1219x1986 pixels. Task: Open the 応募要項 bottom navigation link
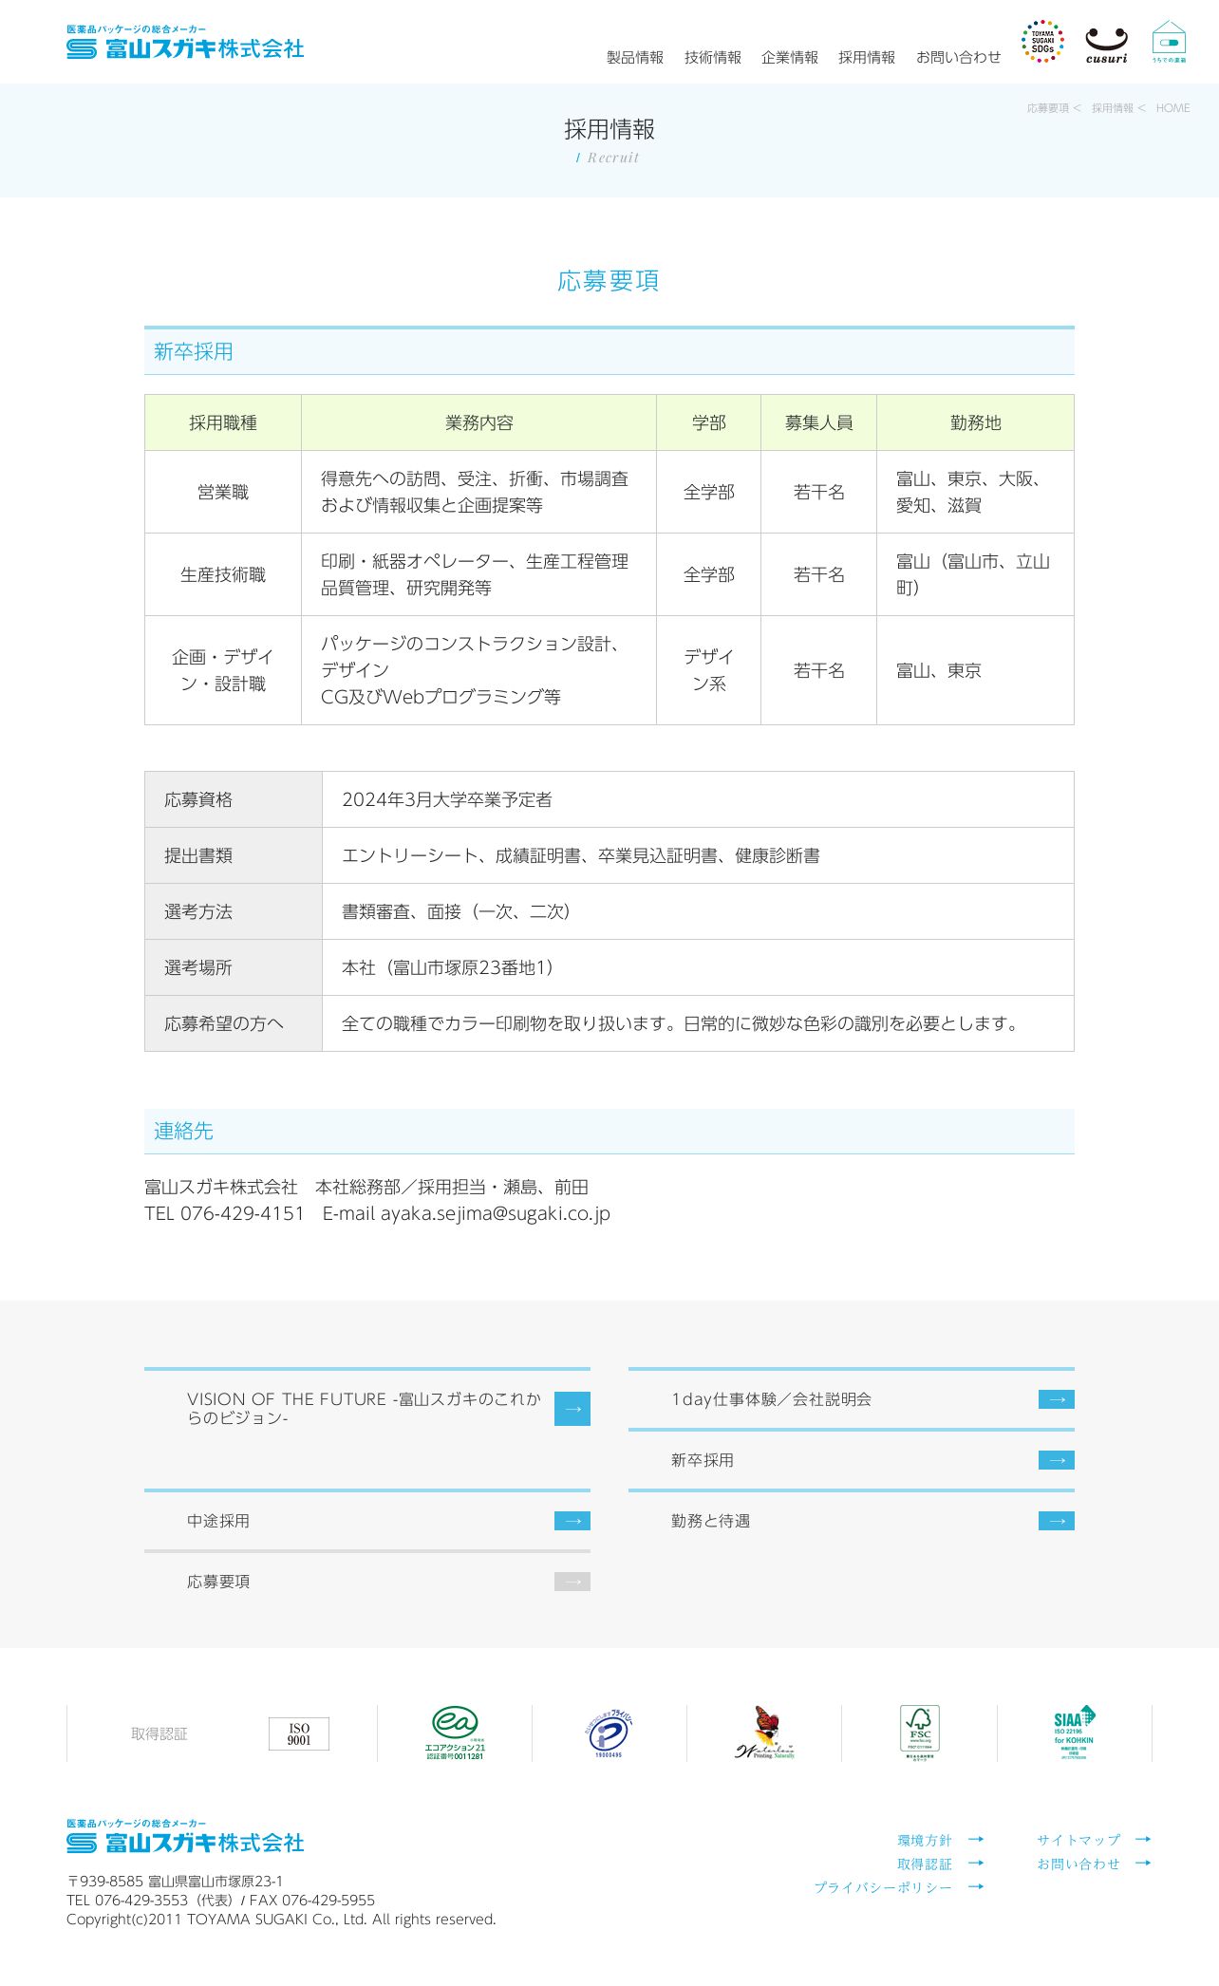pyautogui.click(x=218, y=1582)
